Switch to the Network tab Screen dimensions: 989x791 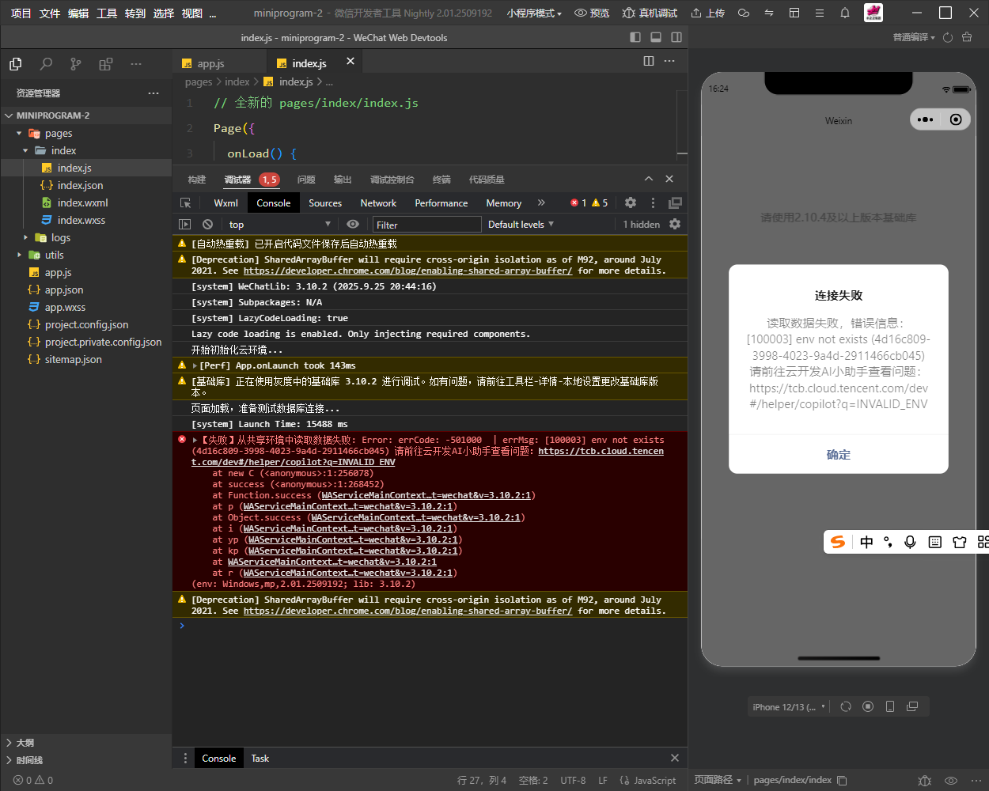378,203
